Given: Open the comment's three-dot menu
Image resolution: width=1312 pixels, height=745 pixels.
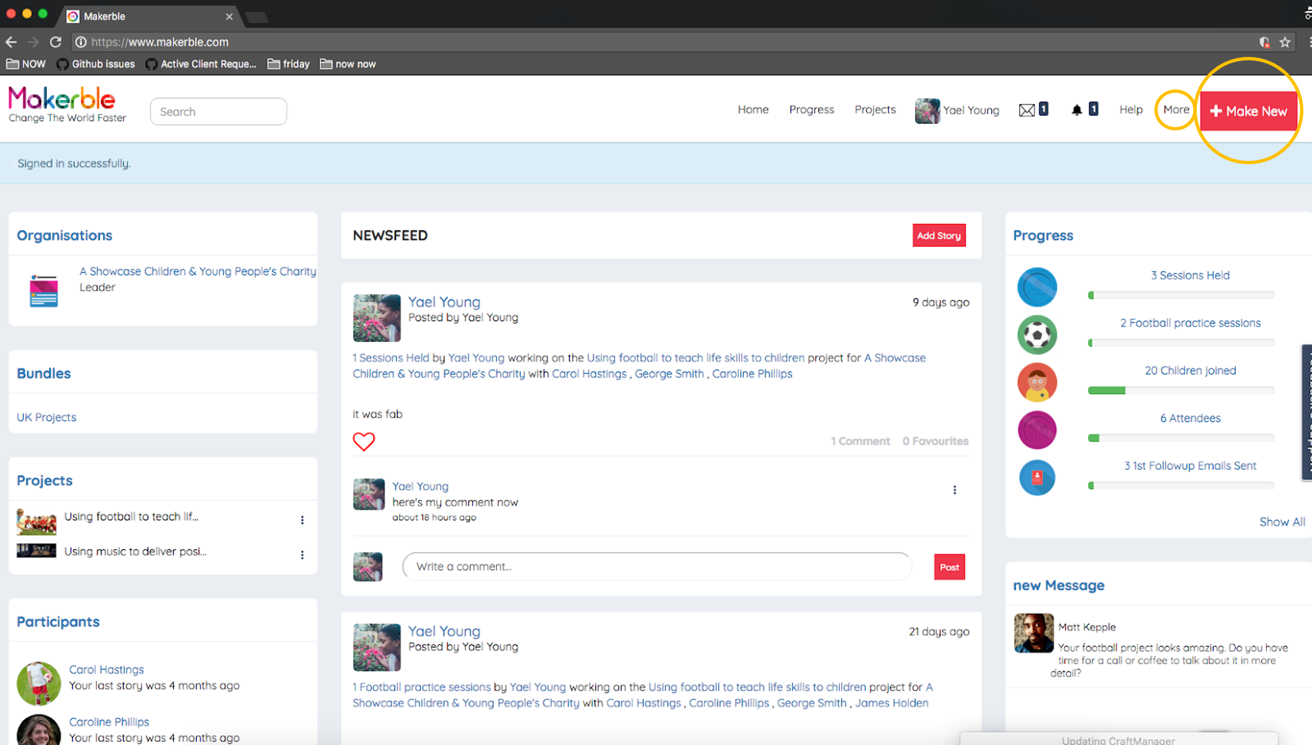Looking at the screenshot, I should click(954, 489).
